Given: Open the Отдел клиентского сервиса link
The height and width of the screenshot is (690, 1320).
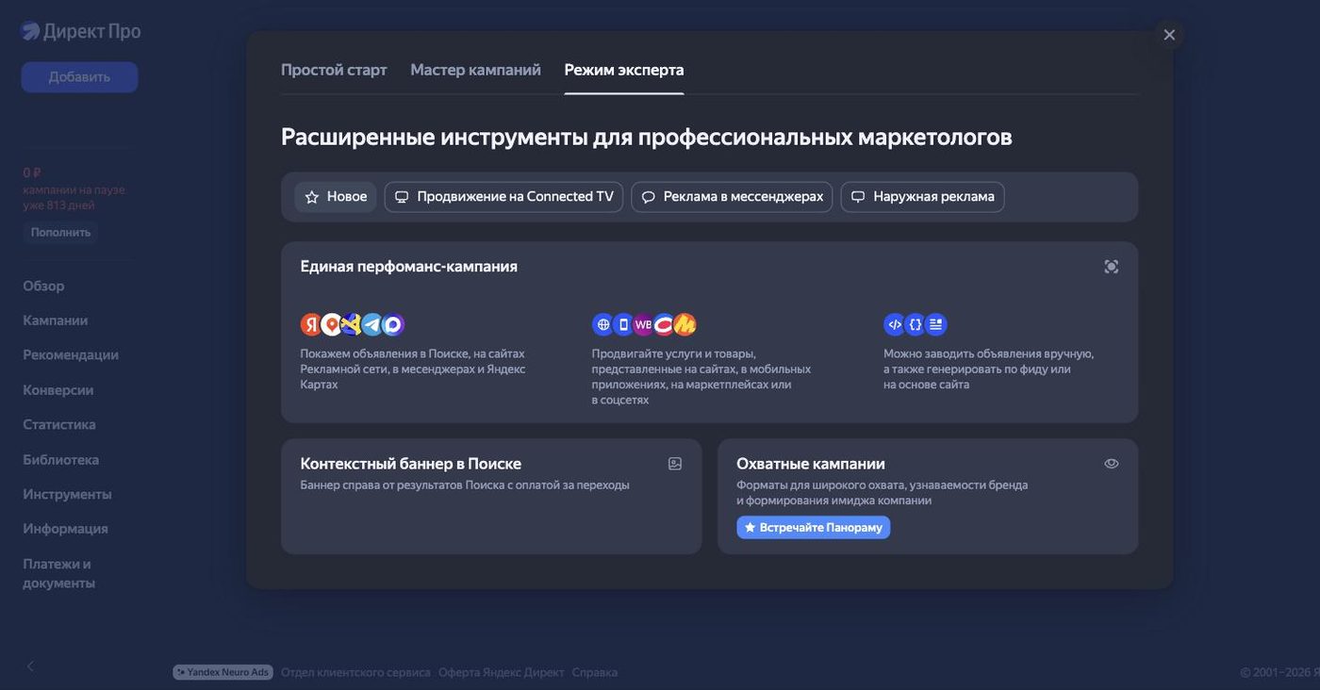Looking at the screenshot, I should coord(355,672).
